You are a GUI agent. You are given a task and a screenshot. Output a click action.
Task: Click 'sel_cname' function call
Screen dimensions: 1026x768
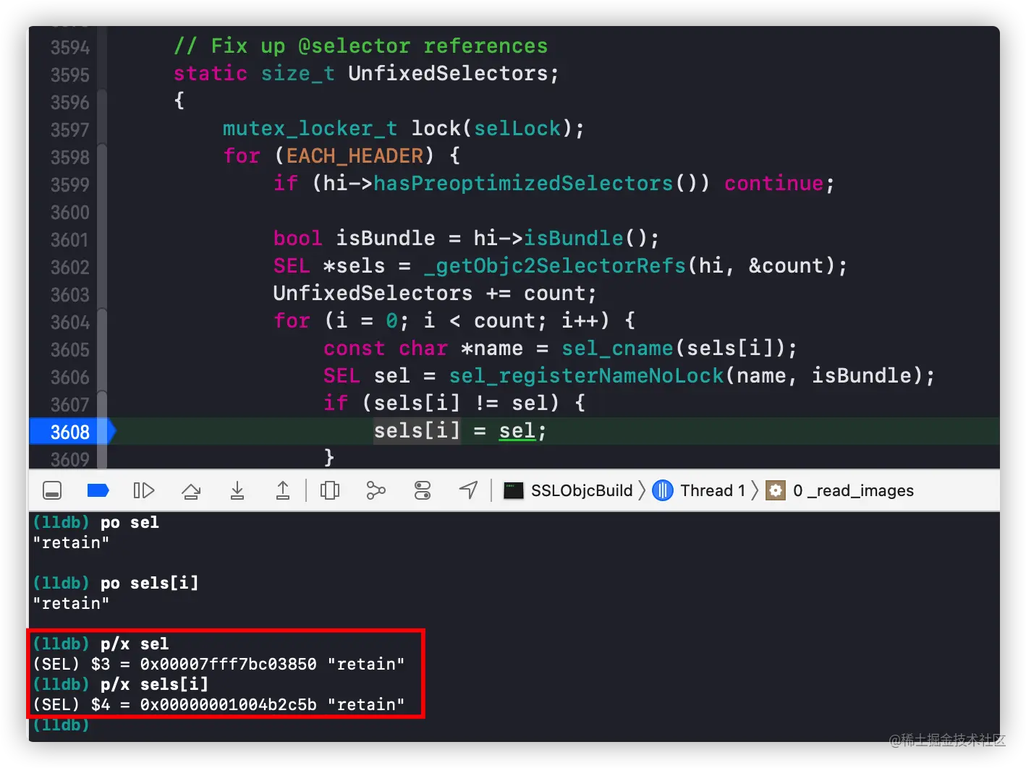[617, 349]
